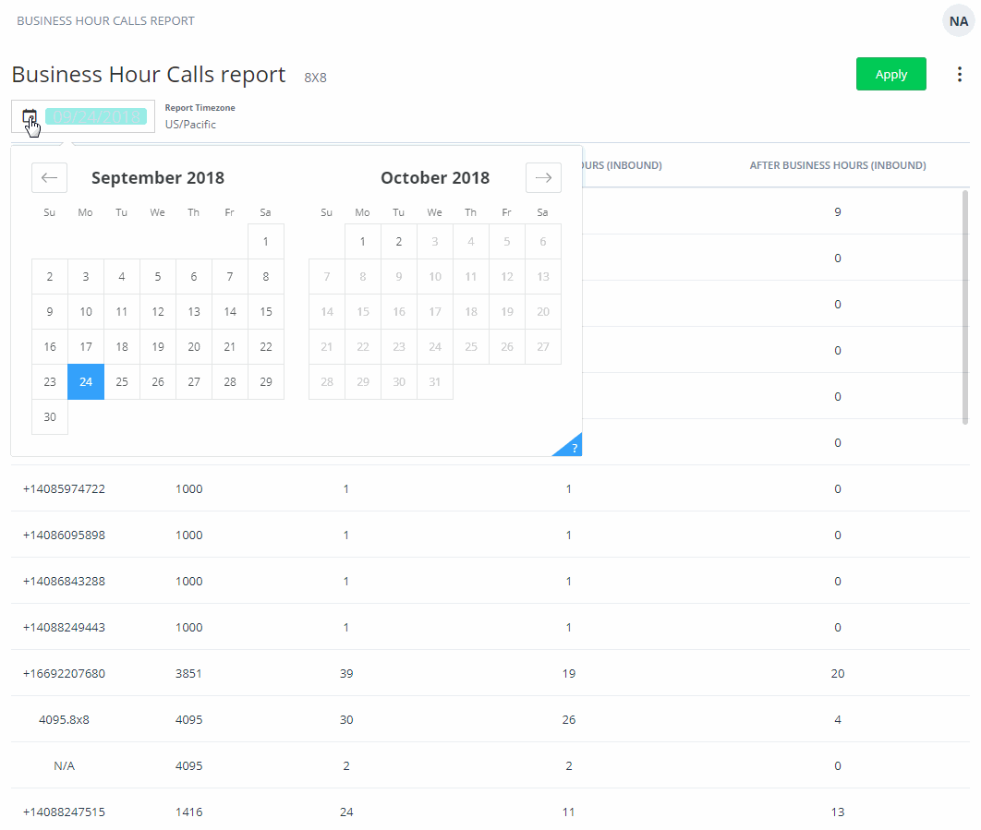Click the BUSINESS HOUR CALLS REPORT breadcrumb
Viewport: 981px width, 830px height.
pyautogui.click(x=105, y=20)
